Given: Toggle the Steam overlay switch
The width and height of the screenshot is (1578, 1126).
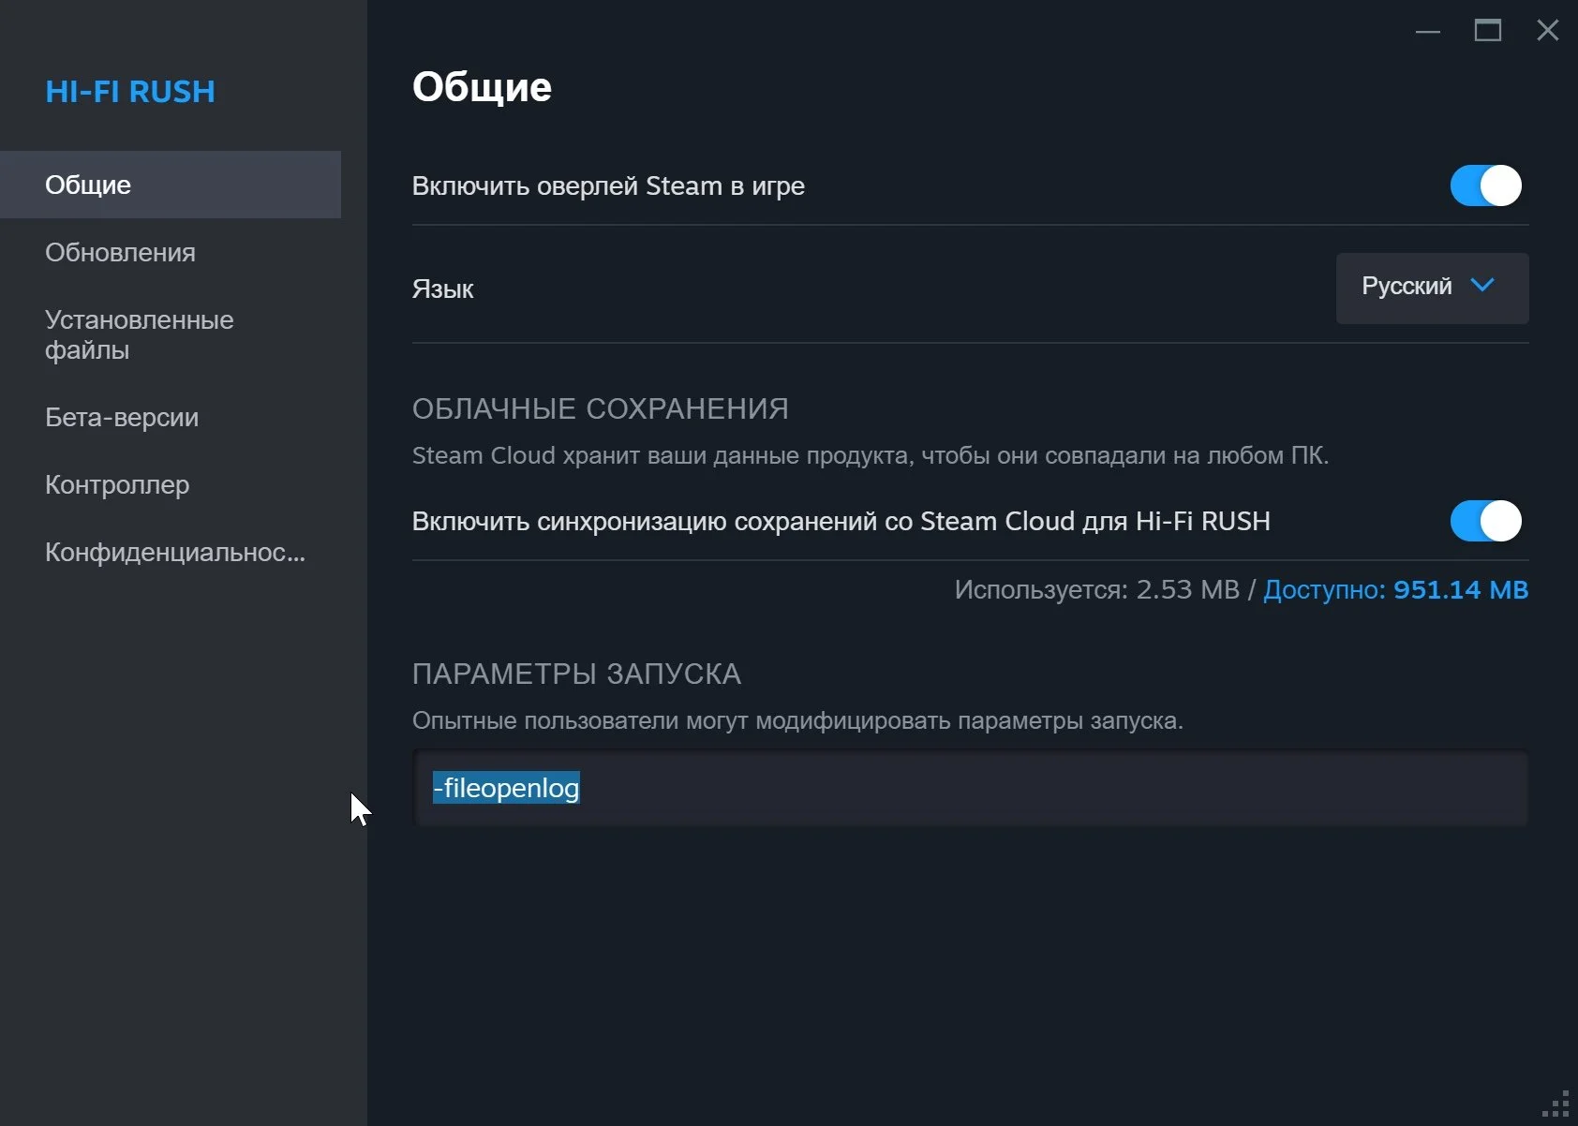Looking at the screenshot, I should point(1485,185).
